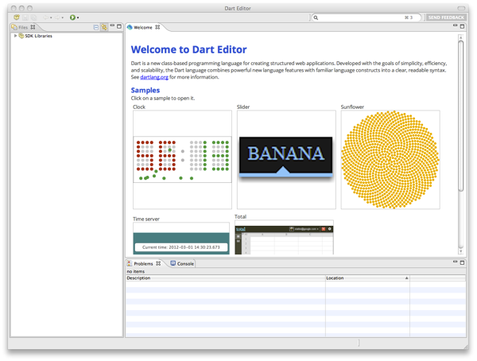
Task: Click the Clock sample label
Action: pos(139,107)
